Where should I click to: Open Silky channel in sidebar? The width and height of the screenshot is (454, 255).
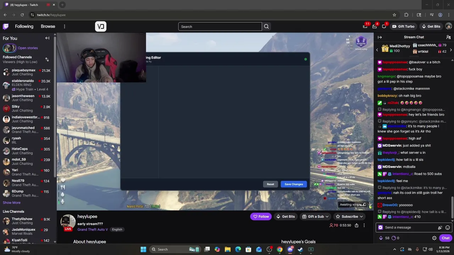click(x=27, y=108)
